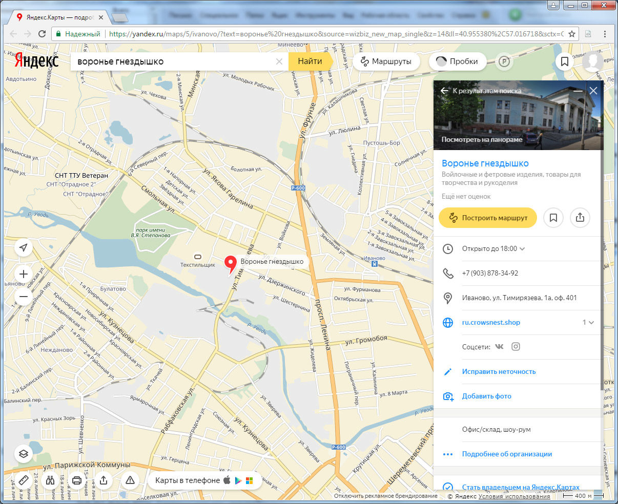Go back with the browser back arrow
Viewport: 618px width, 504px height.
tap(13, 34)
